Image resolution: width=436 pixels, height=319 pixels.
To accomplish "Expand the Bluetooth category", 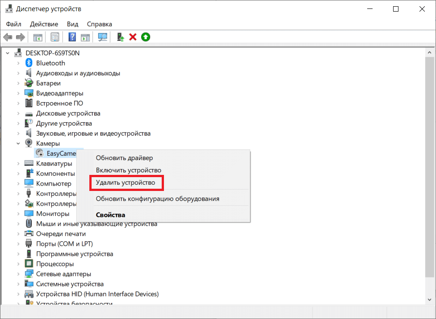I will coord(18,63).
